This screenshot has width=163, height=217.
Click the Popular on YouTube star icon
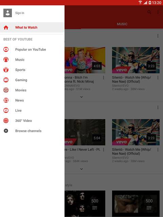(6, 50)
